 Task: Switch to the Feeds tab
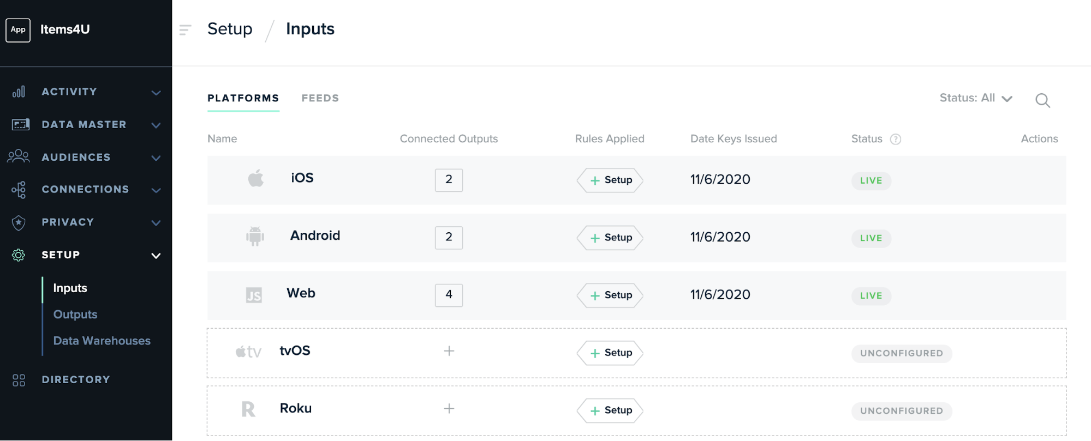[x=320, y=98]
